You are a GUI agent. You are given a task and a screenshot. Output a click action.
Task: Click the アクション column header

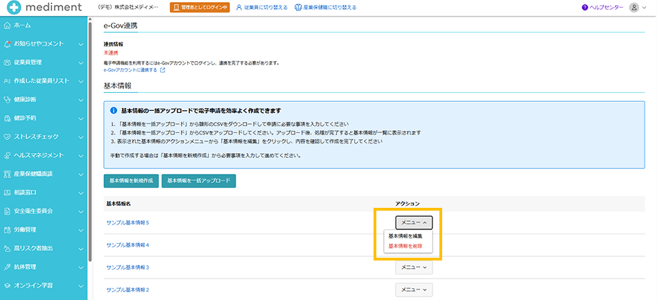408,204
